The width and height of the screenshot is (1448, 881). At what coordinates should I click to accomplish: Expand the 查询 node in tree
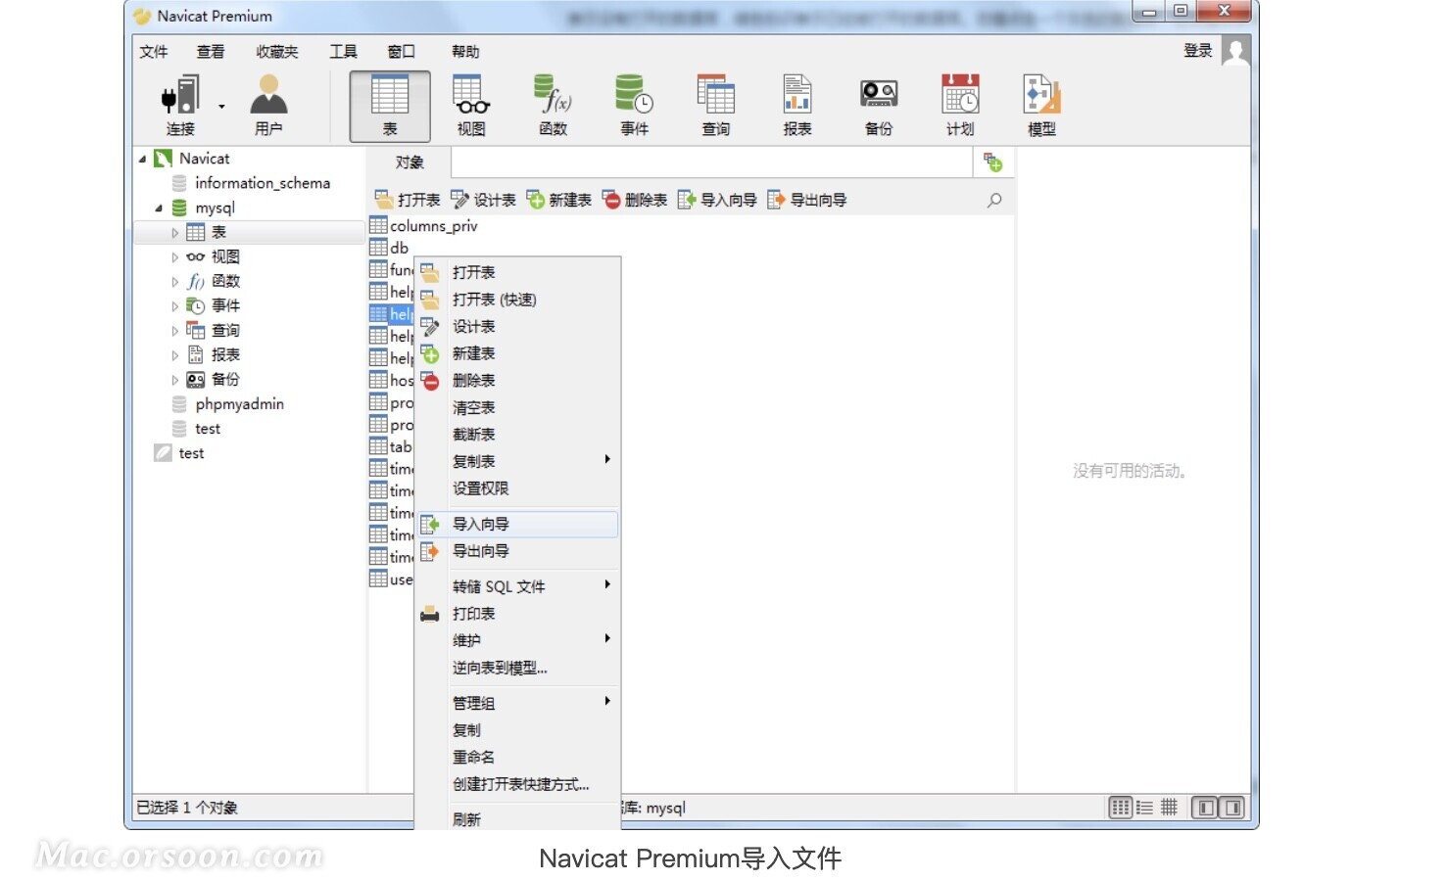coord(175,331)
